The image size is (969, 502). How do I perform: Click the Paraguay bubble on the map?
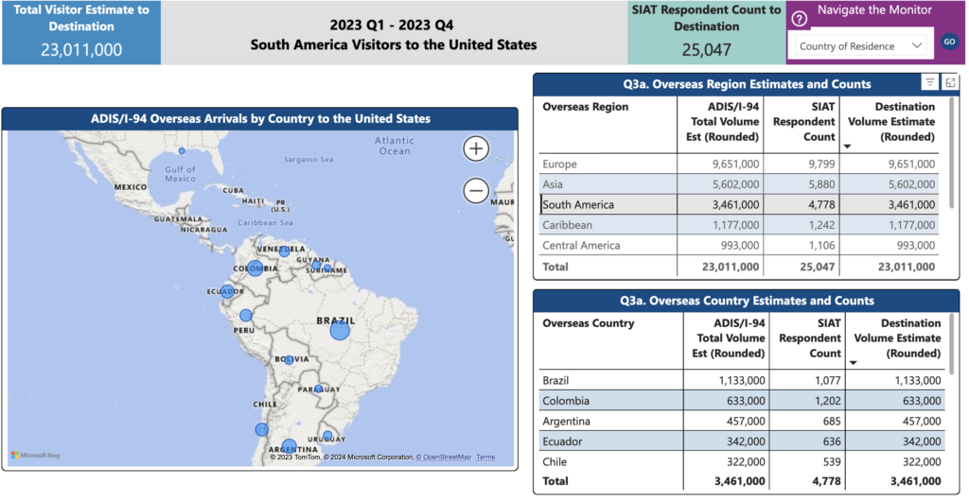point(318,389)
